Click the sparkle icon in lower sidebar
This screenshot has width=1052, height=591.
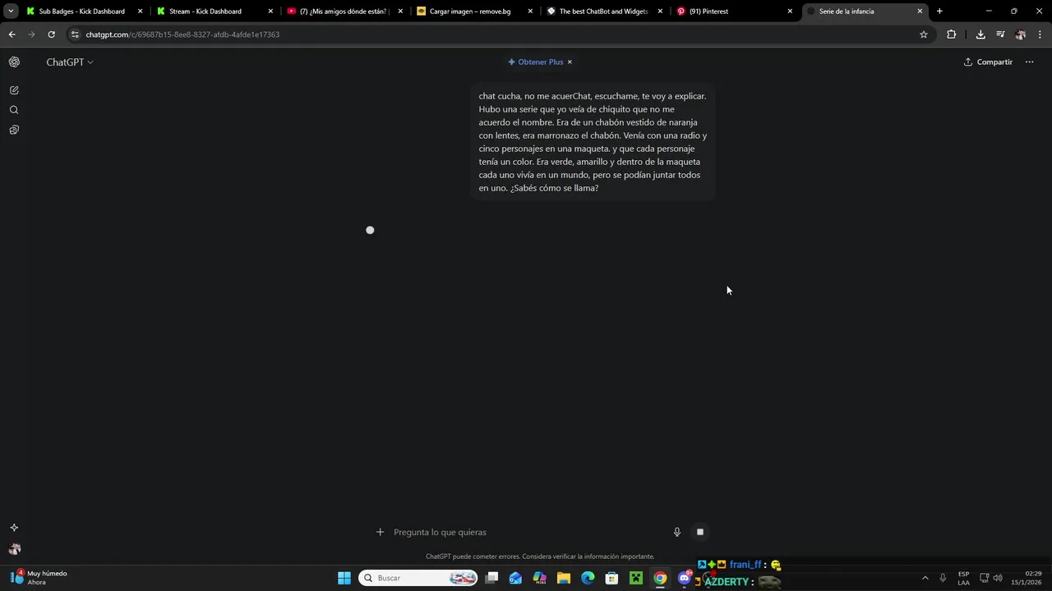14,528
